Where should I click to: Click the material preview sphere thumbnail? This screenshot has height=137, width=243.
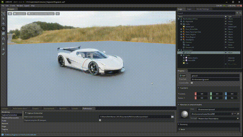pos(185,114)
